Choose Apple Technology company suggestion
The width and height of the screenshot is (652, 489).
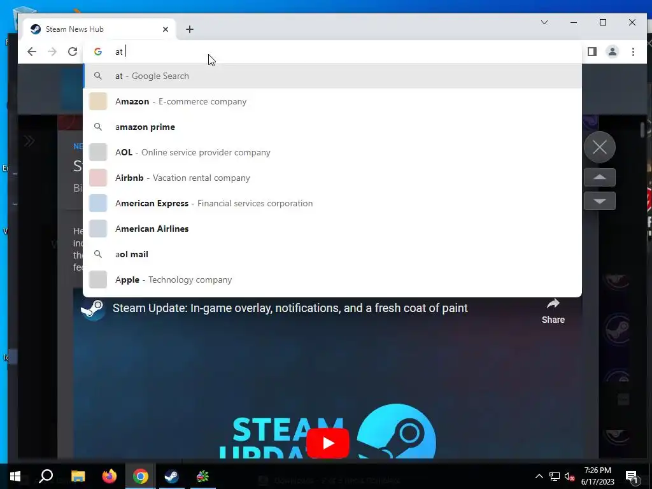[x=332, y=280]
